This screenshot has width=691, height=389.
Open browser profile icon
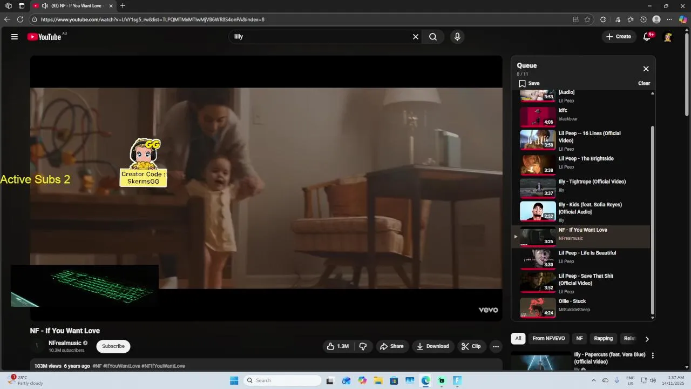(656, 19)
